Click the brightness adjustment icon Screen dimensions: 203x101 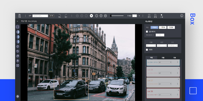click(18, 32)
